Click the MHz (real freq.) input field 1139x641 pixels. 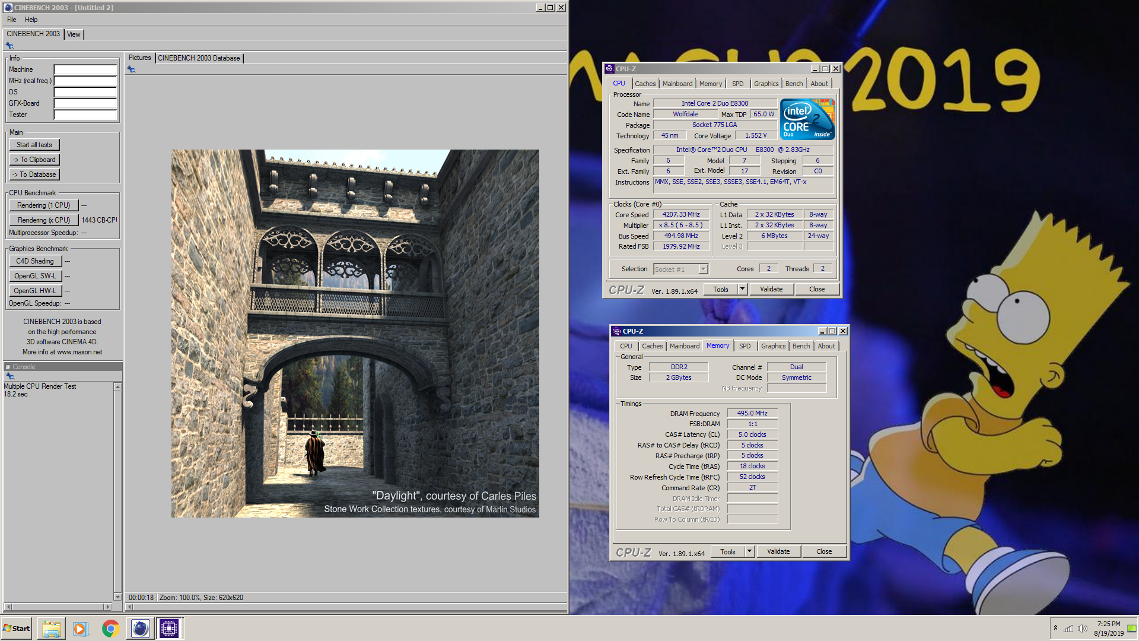tap(85, 81)
